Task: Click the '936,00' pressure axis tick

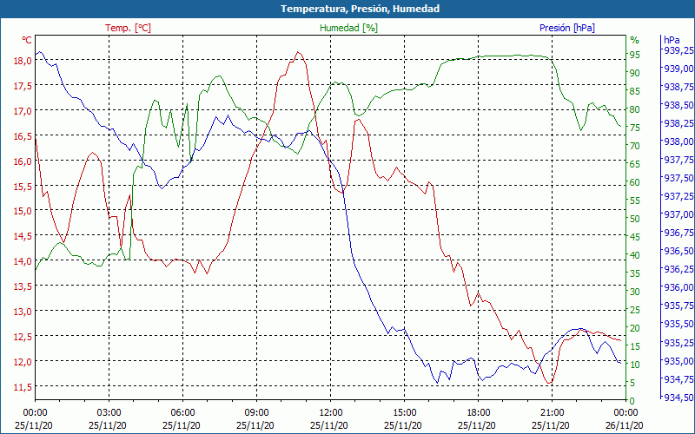Action: pos(679,287)
